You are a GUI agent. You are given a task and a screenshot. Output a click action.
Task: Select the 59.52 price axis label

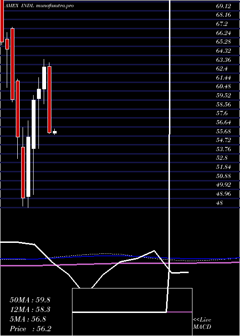tap(224, 96)
